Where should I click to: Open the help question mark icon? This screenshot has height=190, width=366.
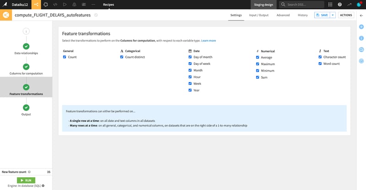(x=339, y=5)
